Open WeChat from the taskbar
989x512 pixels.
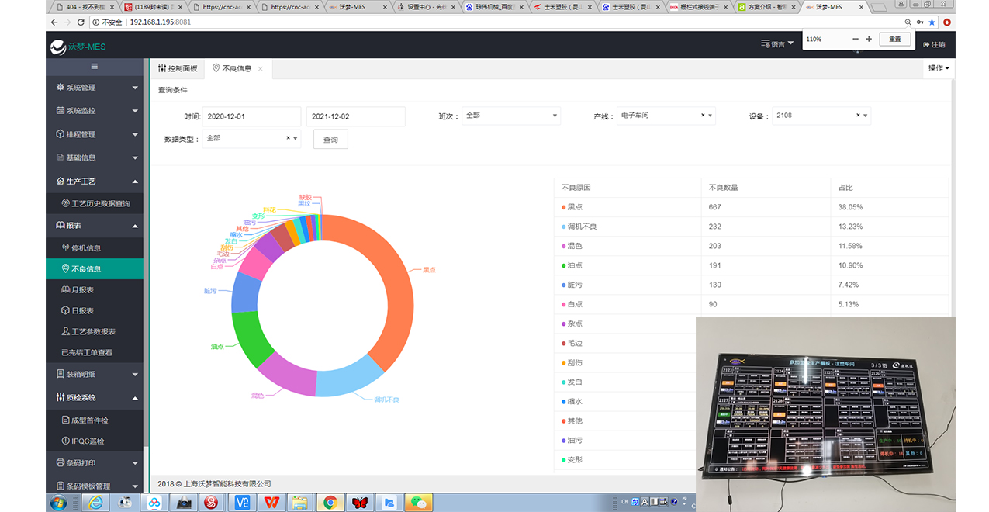point(420,503)
